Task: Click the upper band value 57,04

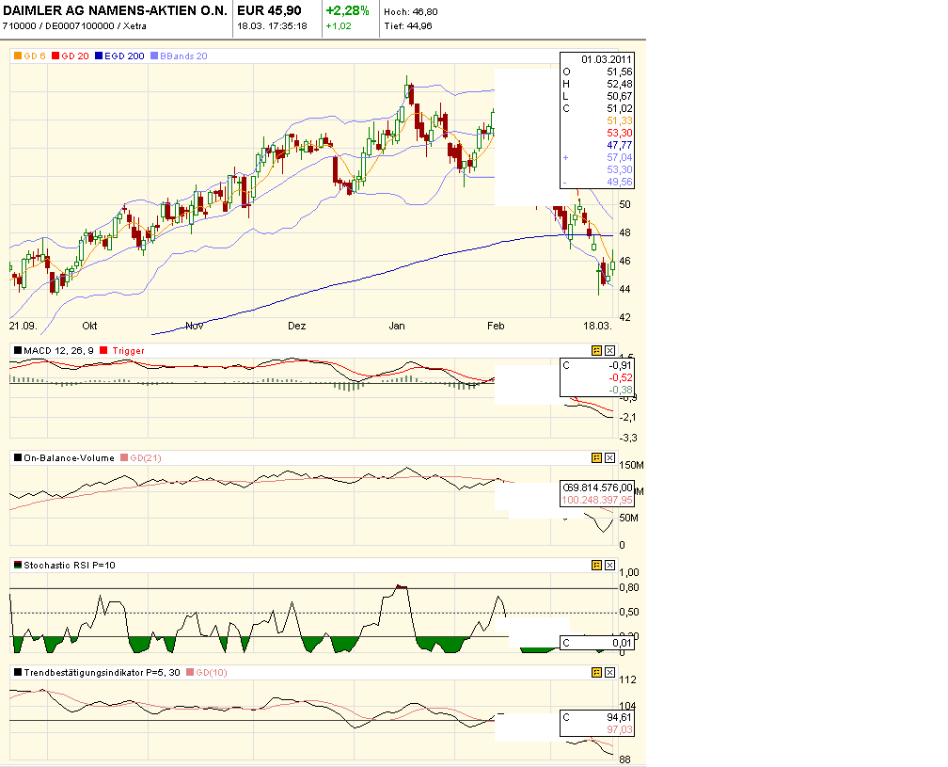Action: (x=620, y=157)
